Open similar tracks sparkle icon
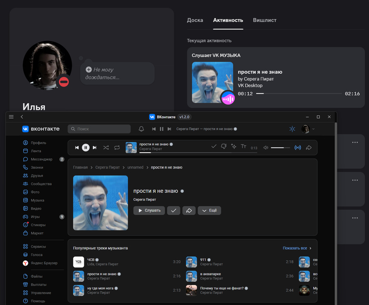The width and height of the screenshot is (369, 305). [x=234, y=146]
